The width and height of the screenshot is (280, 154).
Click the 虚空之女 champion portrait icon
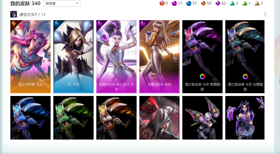coord(14,14)
